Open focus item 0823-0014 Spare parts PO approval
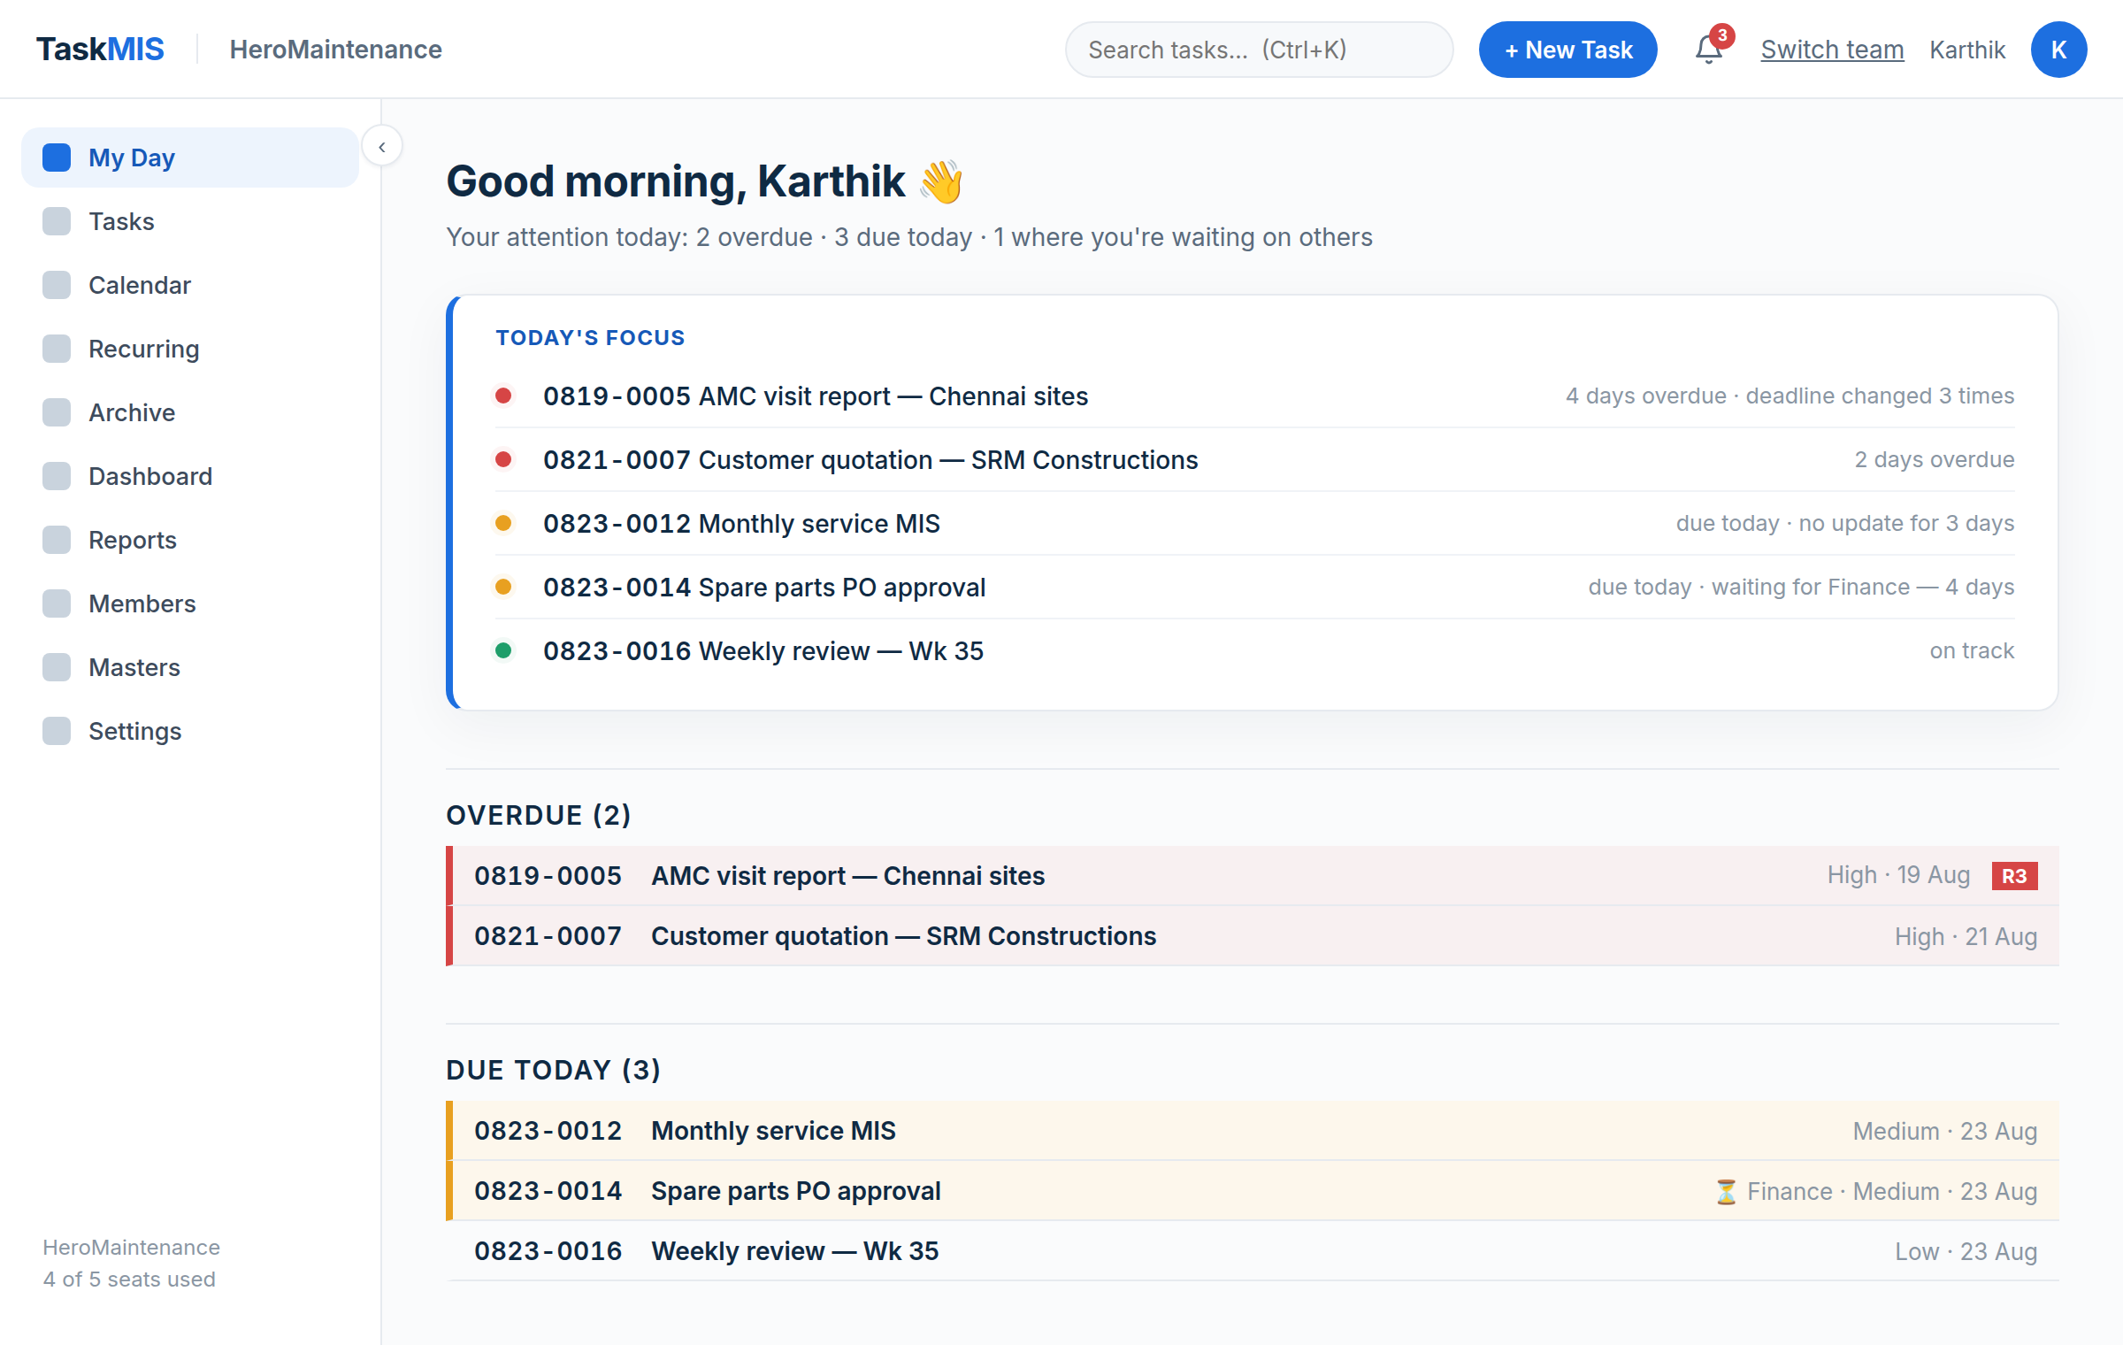The width and height of the screenshot is (2123, 1345). (1254, 587)
